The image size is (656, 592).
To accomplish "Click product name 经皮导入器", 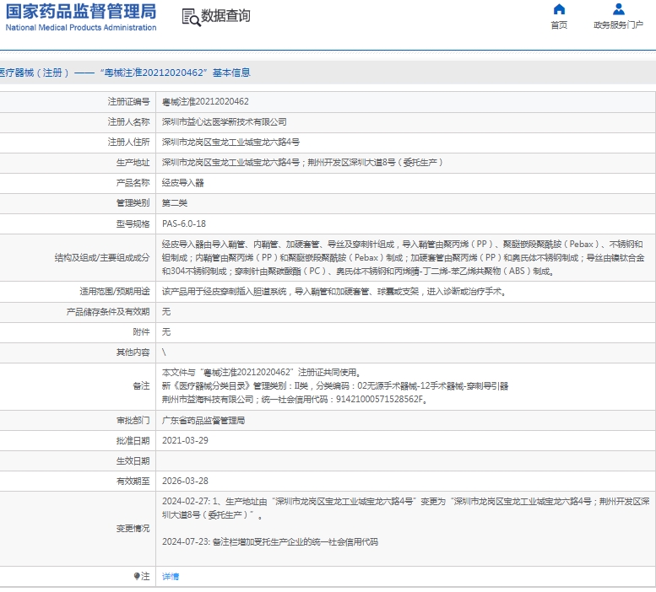I will click(183, 183).
